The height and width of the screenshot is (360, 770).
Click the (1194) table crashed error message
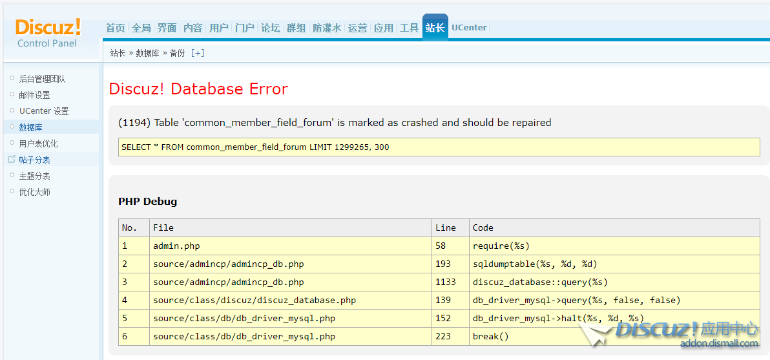tap(335, 123)
